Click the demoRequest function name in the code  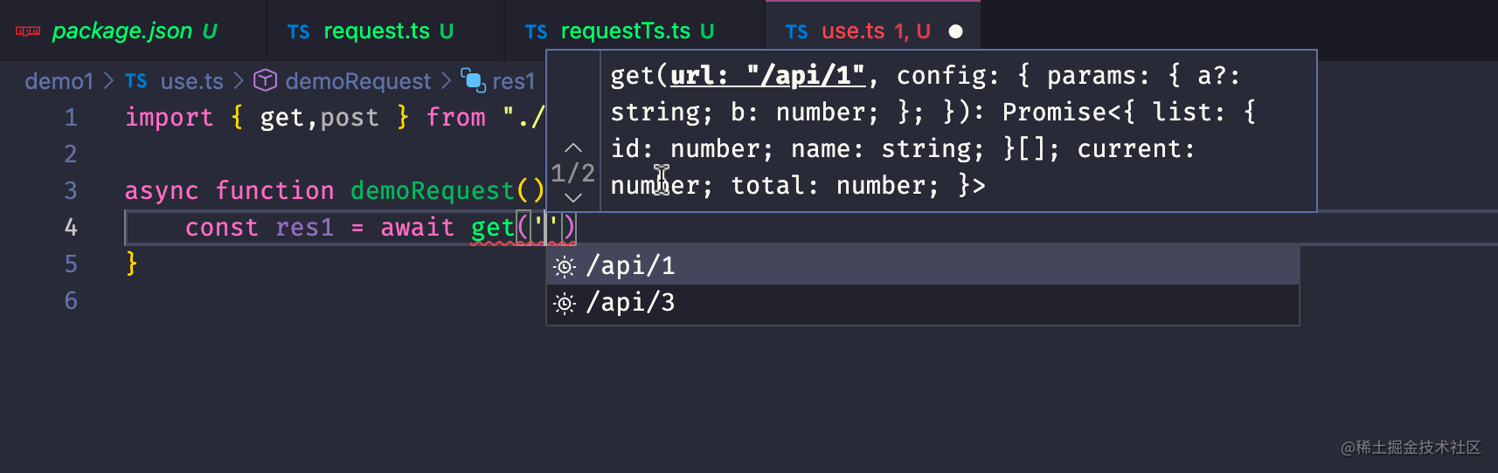pyautogui.click(x=433, y=191)
